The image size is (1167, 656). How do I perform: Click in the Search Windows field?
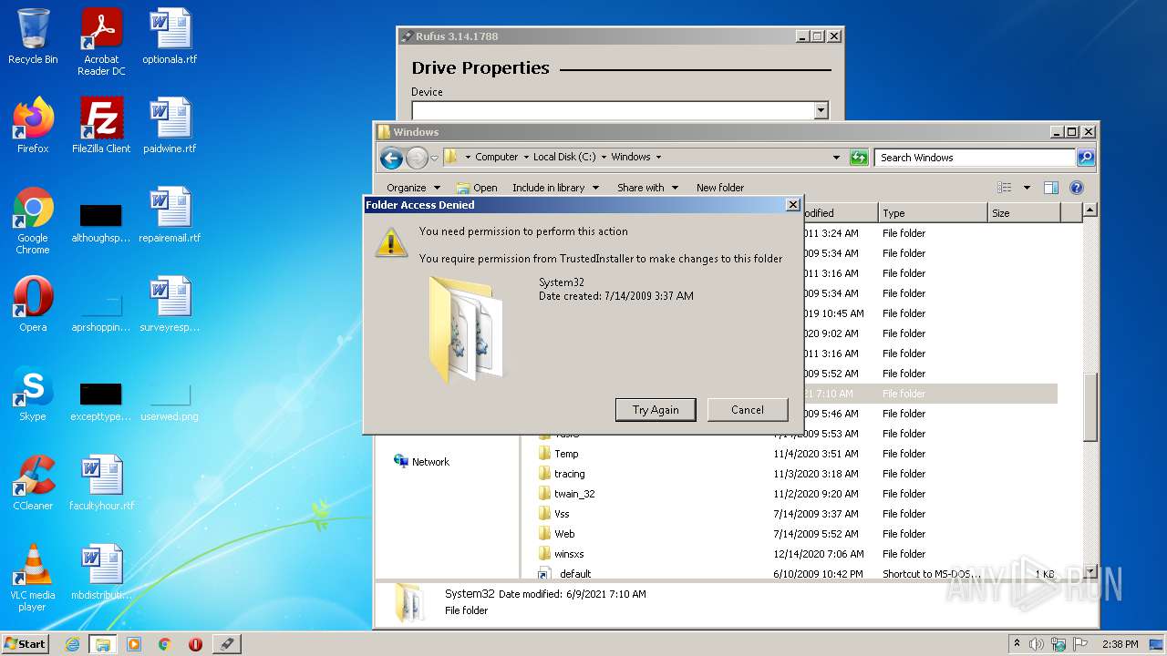[975, 158]
